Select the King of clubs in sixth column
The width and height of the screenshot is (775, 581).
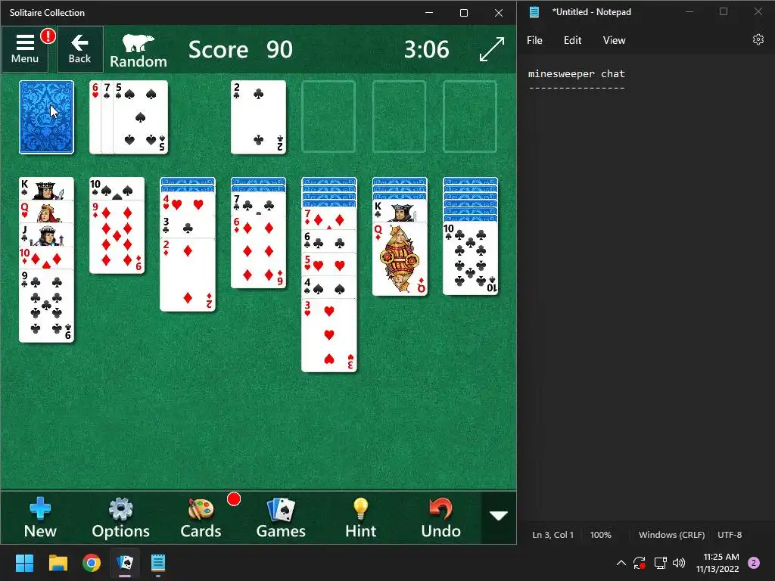coord(400,211)
